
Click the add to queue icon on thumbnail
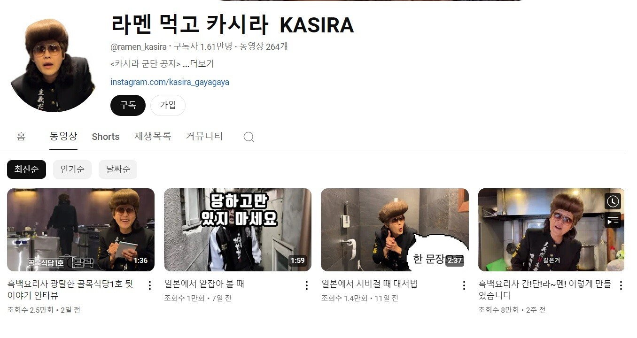click(613, 220)
